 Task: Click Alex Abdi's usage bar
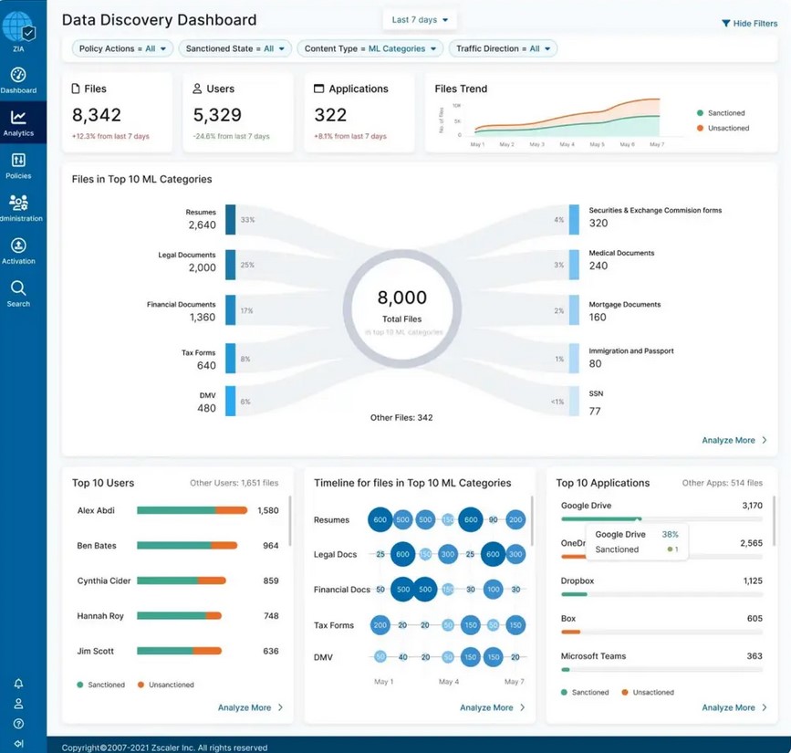pyautogui.click(x=193, y=510)
